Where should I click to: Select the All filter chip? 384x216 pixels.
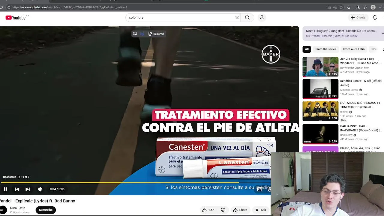[307, 49]
